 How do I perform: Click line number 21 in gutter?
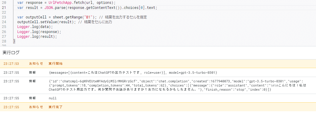pos(4,8)
